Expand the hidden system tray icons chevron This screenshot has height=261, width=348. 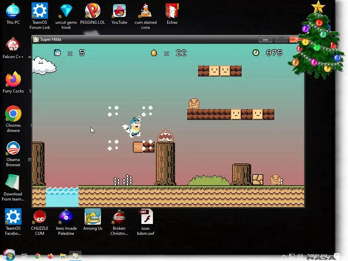(284, 256)
